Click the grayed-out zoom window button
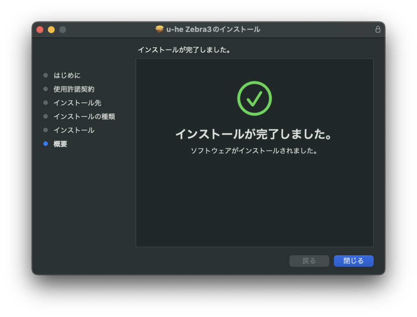Viewport: 417px width, 317px height. coord(62,29)
